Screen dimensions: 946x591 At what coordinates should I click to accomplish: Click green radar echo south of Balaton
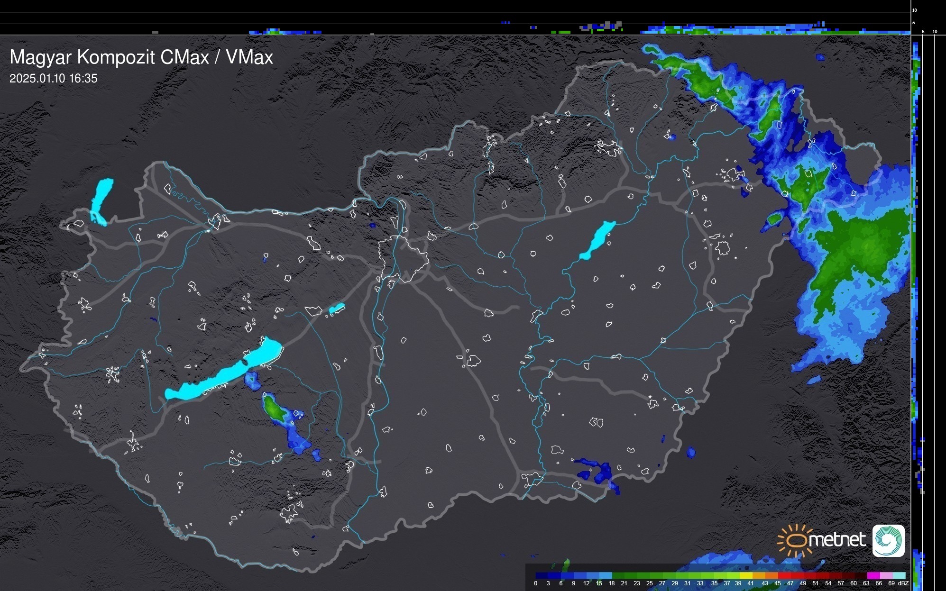pyautogui.click(x=274, y=409)
